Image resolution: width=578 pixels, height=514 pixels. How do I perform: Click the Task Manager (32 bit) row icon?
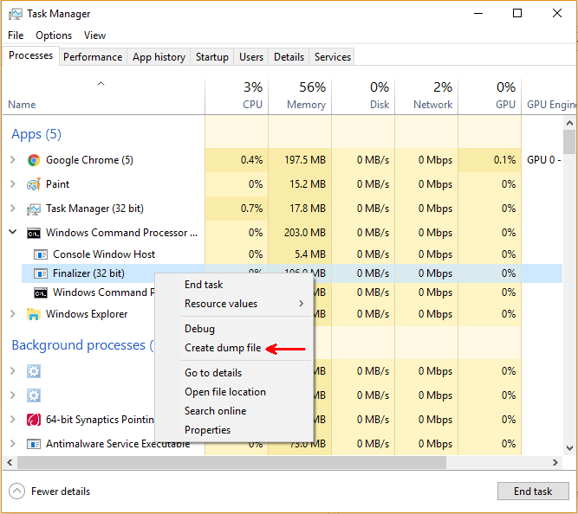coord(34,209)
